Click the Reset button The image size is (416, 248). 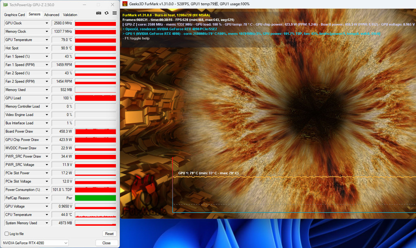[109, 234]
